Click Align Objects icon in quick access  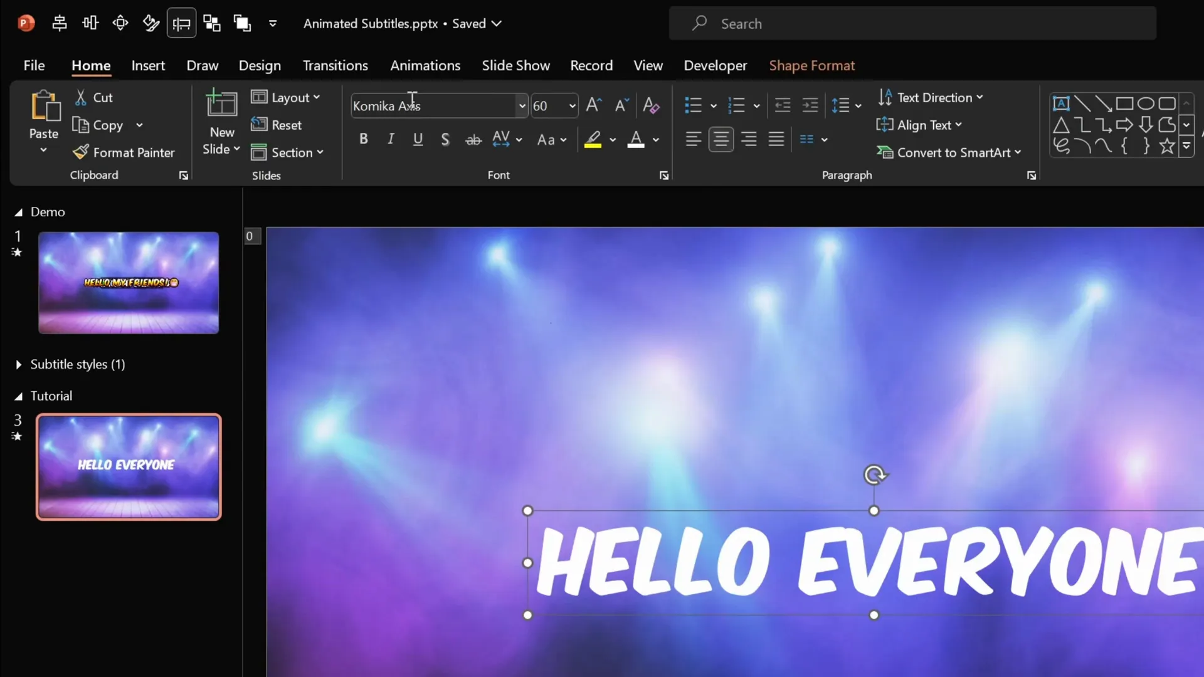pyautogui.click(x=60, y=24)
